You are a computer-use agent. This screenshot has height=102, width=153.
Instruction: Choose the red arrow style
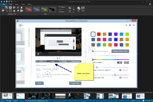[29, 9]
